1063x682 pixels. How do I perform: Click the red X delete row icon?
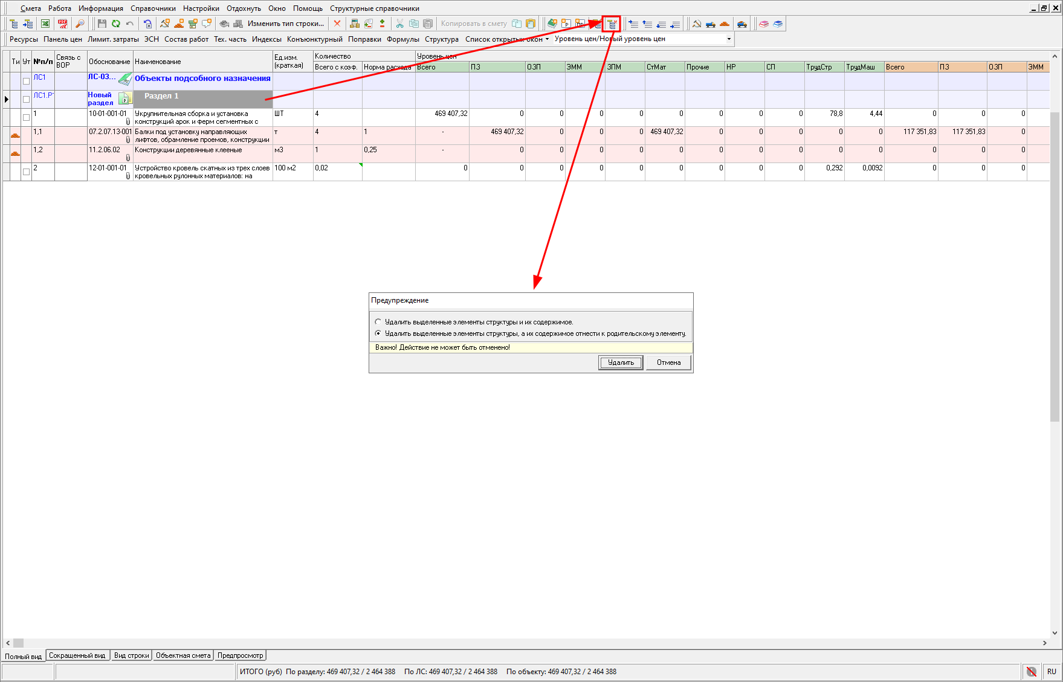(x=337, y=24)
